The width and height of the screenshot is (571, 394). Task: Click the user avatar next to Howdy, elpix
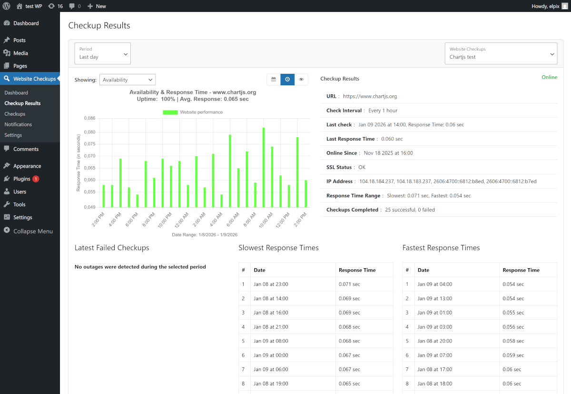pos(565,6)
